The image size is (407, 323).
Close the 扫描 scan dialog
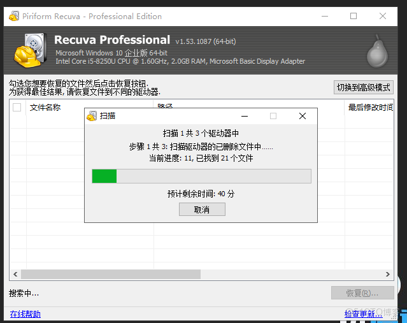303,116
